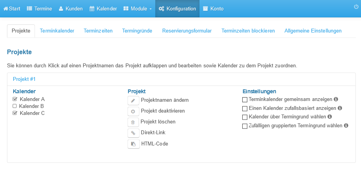The width and height of the screenshot is (361, 171).
Task: Open the Reservierungsformular tab
Action: click(x=187, y=31)
